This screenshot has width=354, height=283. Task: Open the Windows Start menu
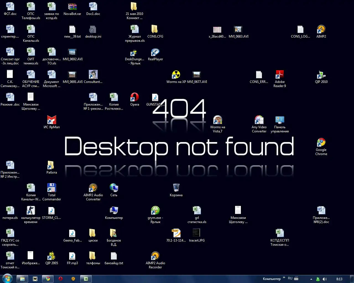(7, 279)
